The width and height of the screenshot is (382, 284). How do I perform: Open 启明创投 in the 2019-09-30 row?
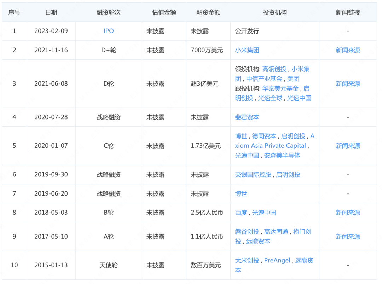coord(288,175)
